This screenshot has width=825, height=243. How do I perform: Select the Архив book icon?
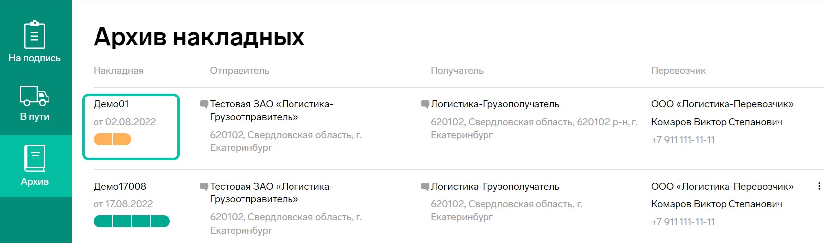click(x=35, y=158)
